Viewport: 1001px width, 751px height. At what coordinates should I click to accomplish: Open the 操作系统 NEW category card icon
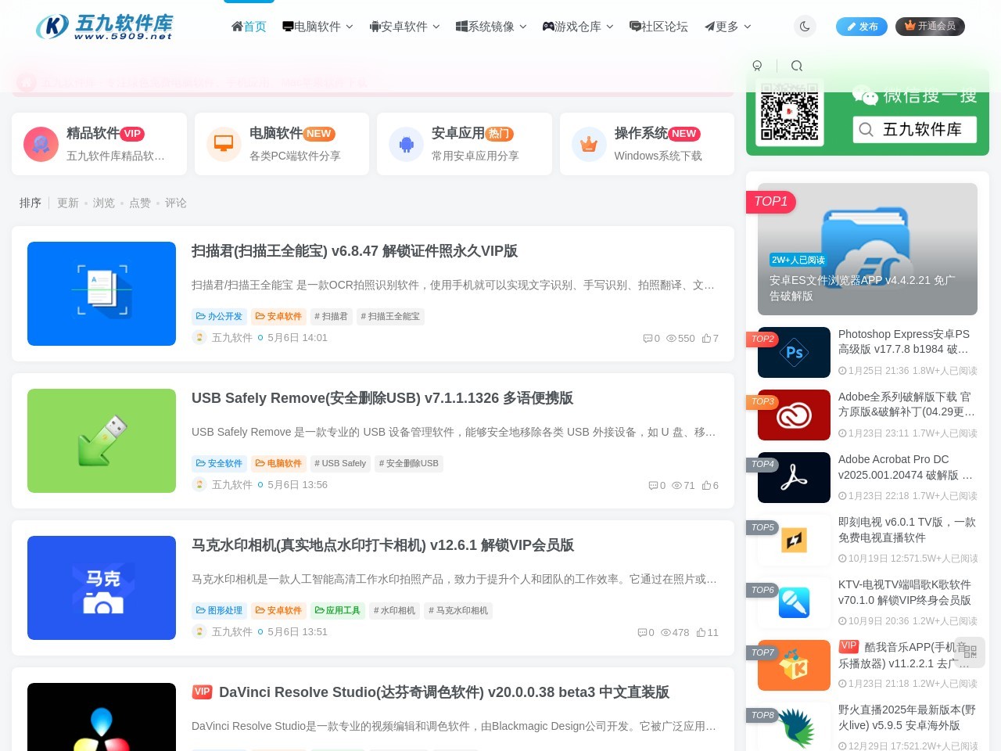pyautogui.click(x=589, y=144)
